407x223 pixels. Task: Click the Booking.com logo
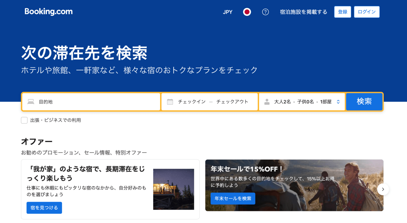[x=48, y=11]
